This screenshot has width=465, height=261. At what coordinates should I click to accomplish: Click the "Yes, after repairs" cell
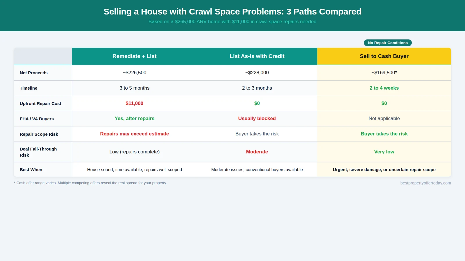pos(135,118)
